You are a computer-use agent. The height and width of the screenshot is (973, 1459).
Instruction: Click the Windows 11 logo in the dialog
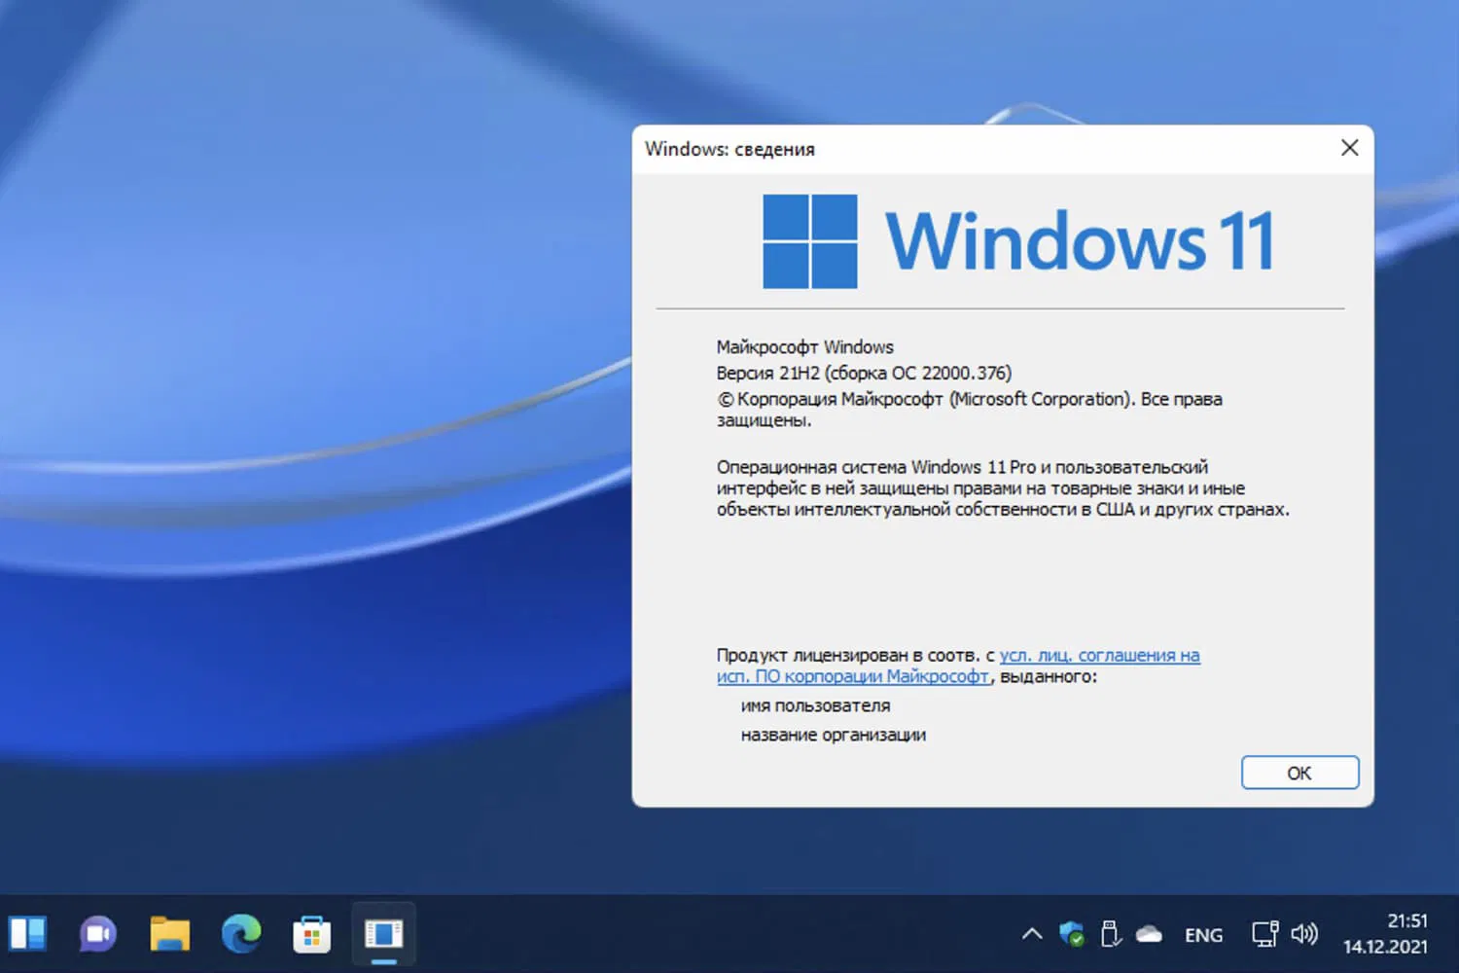pos(809,240)
